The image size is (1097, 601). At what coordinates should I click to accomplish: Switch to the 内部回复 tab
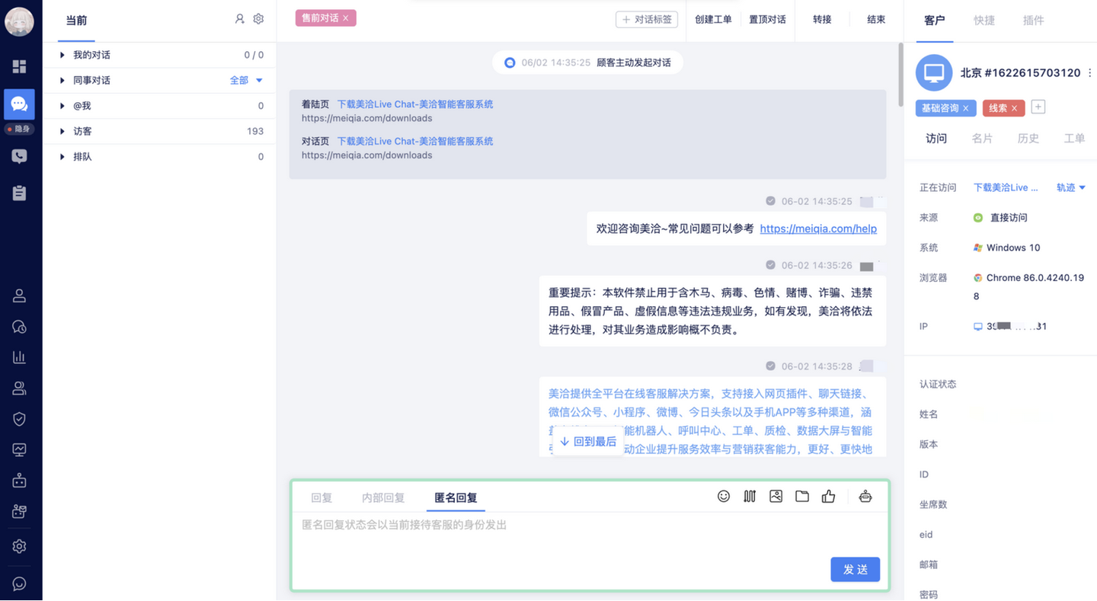tap(383, 497)
